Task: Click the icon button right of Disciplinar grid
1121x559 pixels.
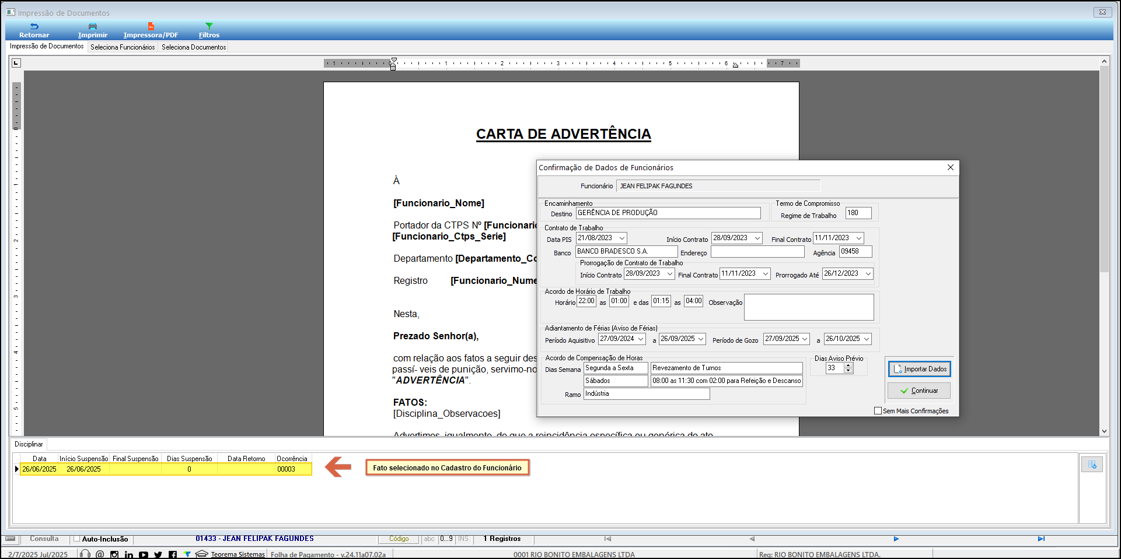Action: (x=1092, y=465)
